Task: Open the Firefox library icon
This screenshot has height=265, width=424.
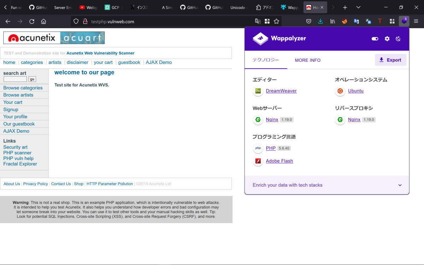Action: [x=332, y=21]
